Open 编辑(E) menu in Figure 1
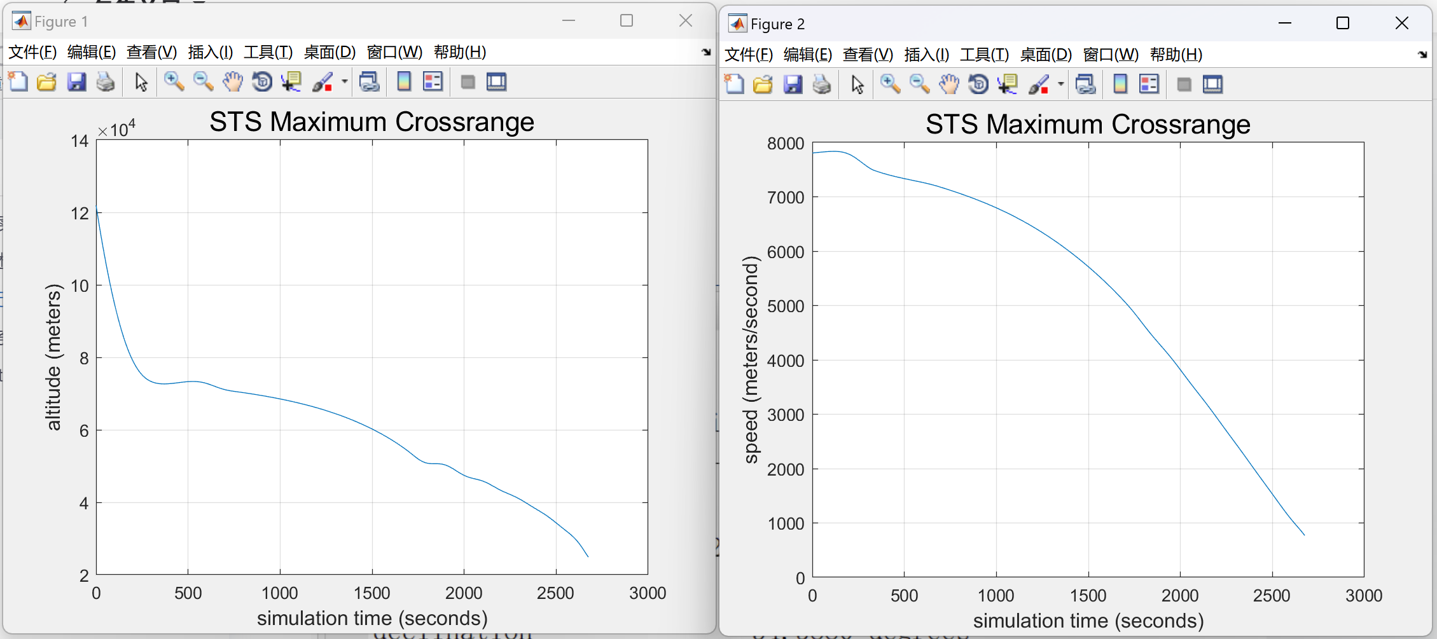This screenshot has height=639, width=1437. (x=92, y=52)
